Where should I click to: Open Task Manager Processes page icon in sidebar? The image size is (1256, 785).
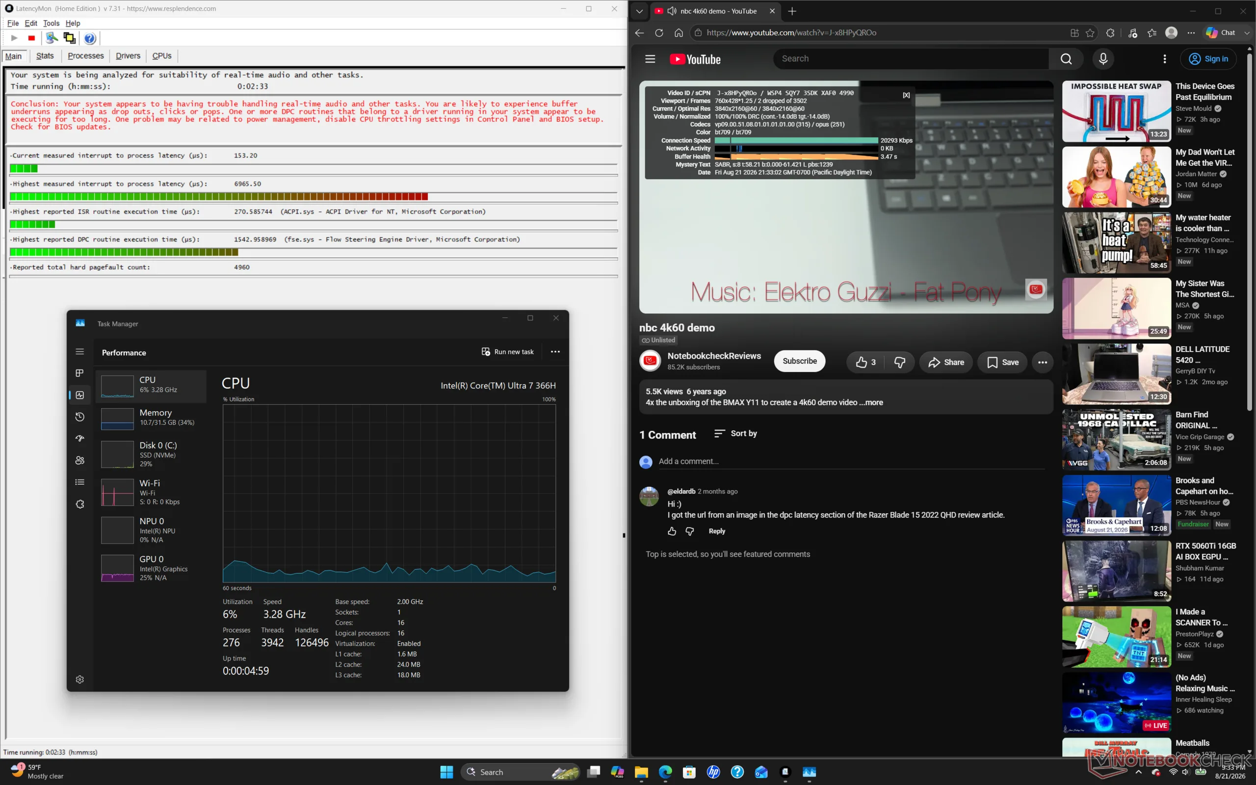[x=79, y=373]
